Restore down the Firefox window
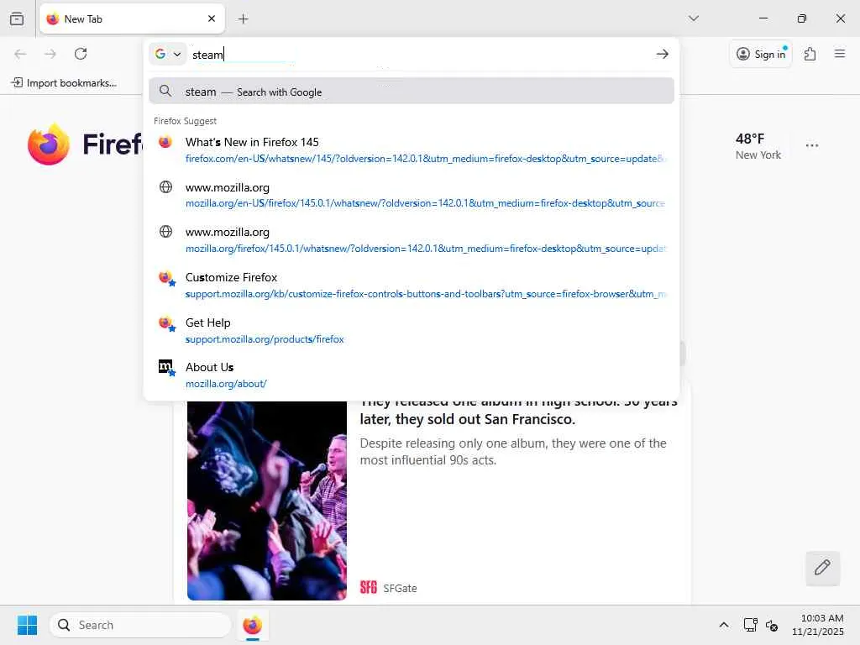The width and height of the screenshot is (860, 645). click(x=801, y=18)
